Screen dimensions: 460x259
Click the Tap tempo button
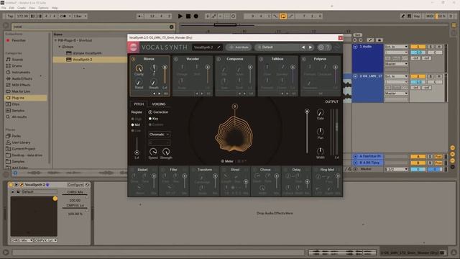(10, 16)
